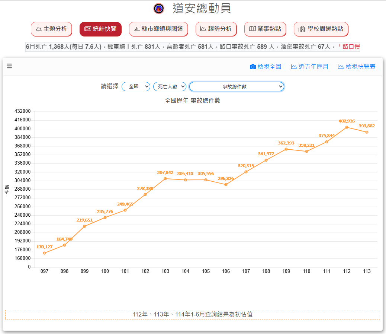Open the 事故總件數 category dropdown
This screenshot has width=386, height=334.
[237, 86]
